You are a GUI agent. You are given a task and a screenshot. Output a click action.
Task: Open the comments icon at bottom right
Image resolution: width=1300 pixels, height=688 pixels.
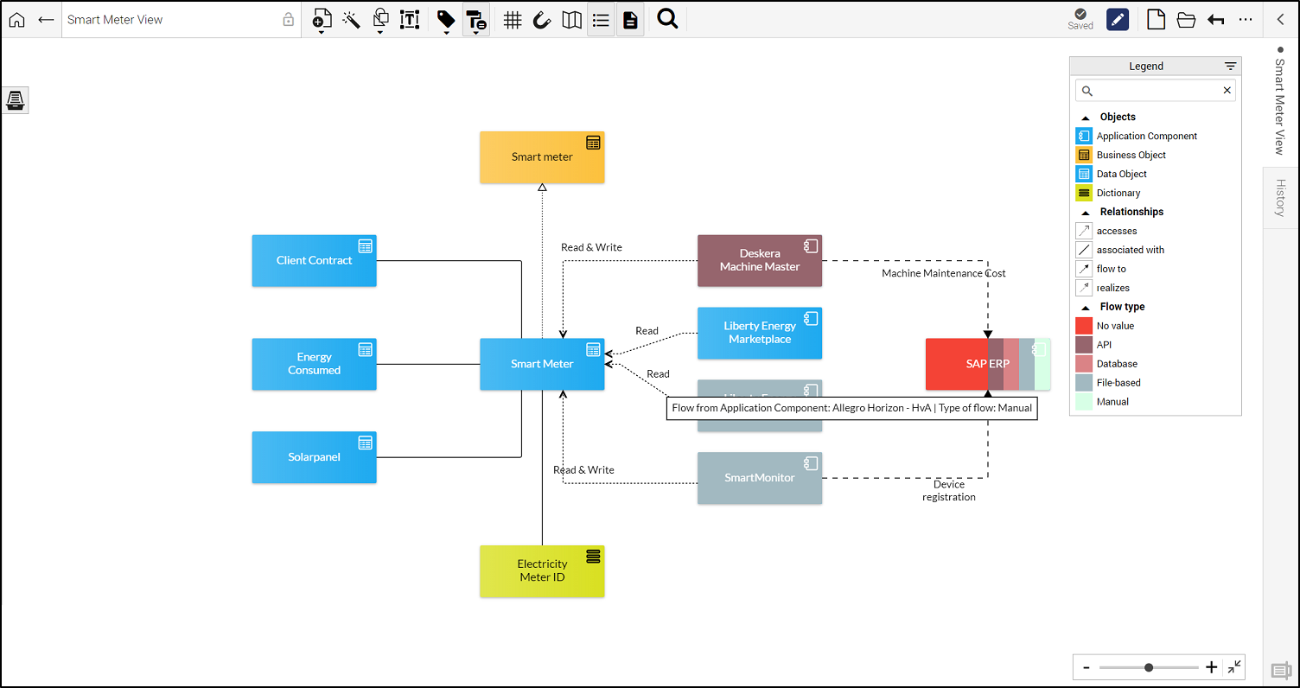(x=1281, y=670)
